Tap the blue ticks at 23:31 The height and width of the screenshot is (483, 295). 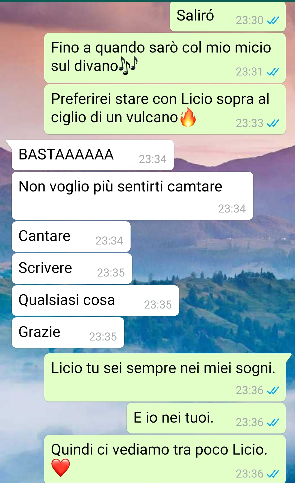pos(273,72)
